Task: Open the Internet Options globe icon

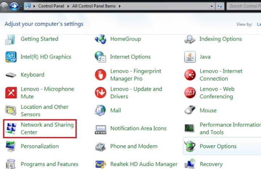Action: coord(100,57)
